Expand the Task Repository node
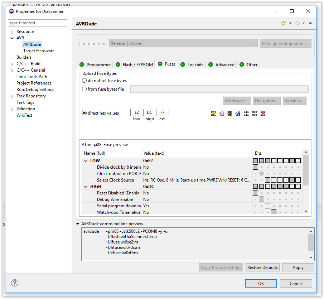324x299 pixels. (12, 96)
